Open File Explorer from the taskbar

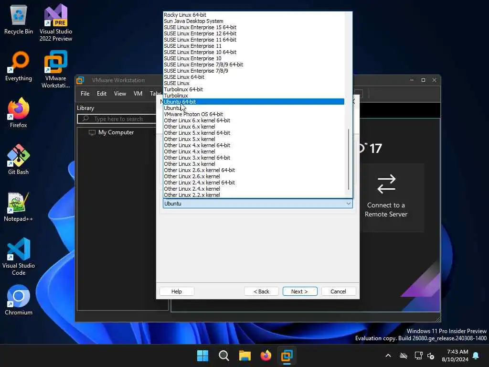[245, 356]
